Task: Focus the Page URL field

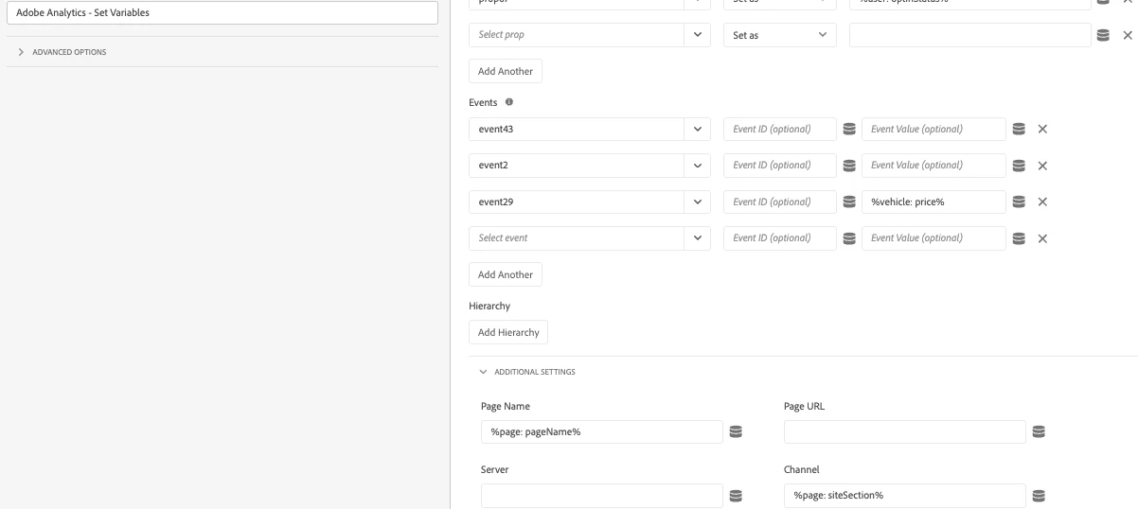Action: pos(905,432)
